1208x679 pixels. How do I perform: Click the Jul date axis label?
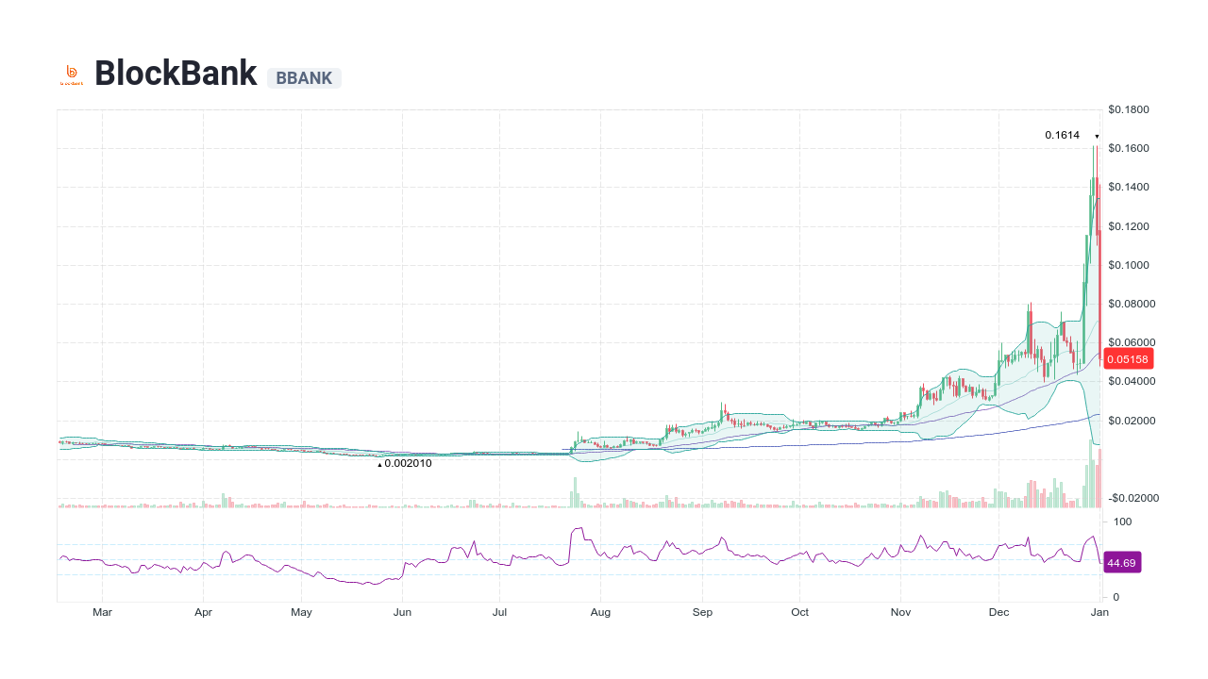coord(500,612)
